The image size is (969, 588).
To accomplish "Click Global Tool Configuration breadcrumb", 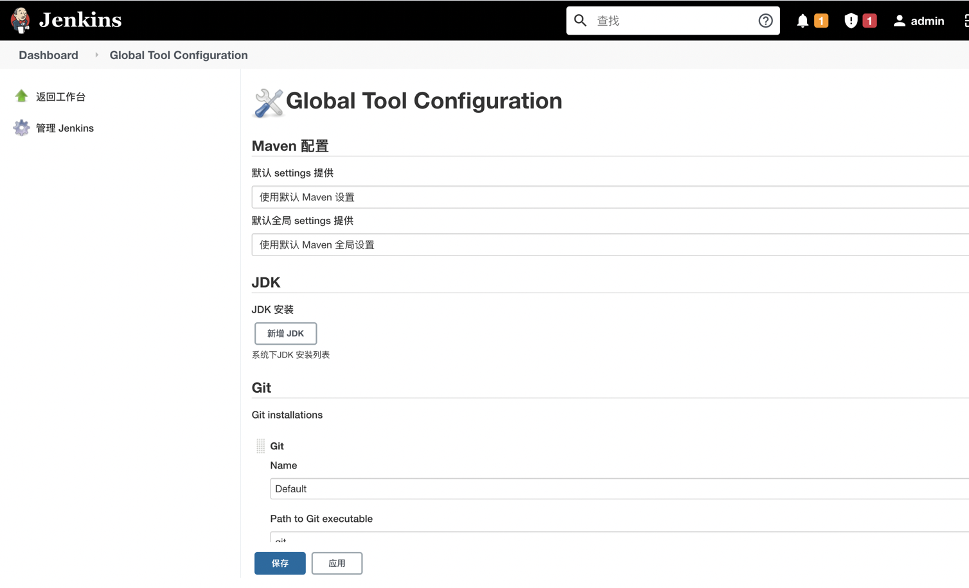I will pyautogui.click(x=179, y=55).
